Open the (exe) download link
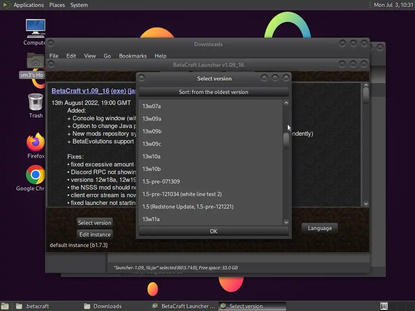This screenshot has width=415, height=311. (x=118, y=91)
